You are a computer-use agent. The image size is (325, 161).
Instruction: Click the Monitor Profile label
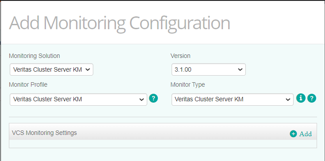28,84
